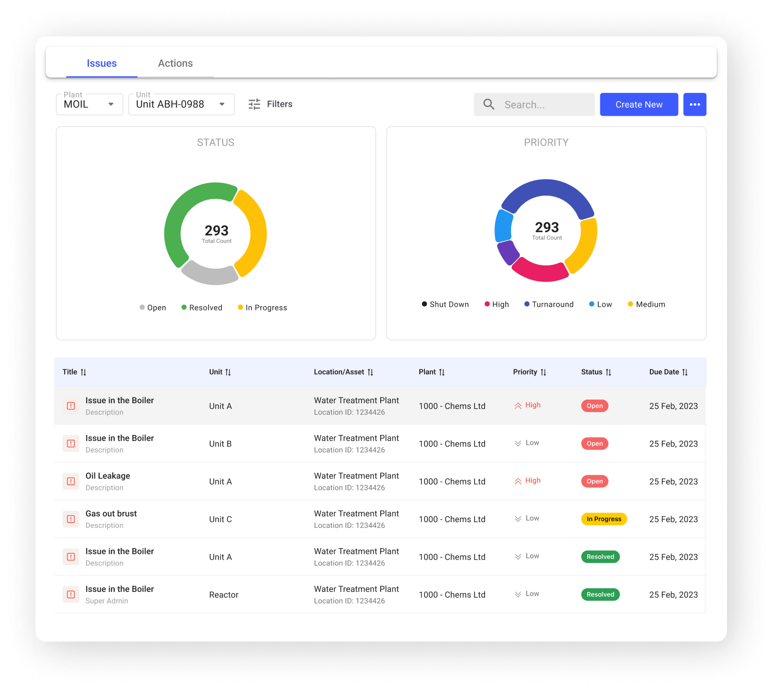Sort by Status column arrows icon
Viewport: 775px width, 690px height.
(608, 372)
